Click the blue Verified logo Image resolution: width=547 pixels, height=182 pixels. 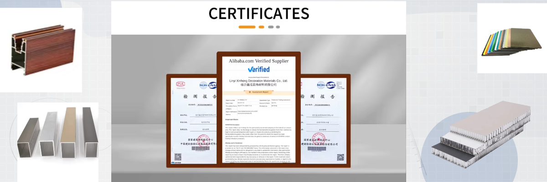click(x=259, y=69)
